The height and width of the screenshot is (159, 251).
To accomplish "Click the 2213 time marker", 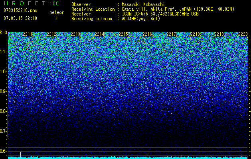I will click(x=75, y=34).
